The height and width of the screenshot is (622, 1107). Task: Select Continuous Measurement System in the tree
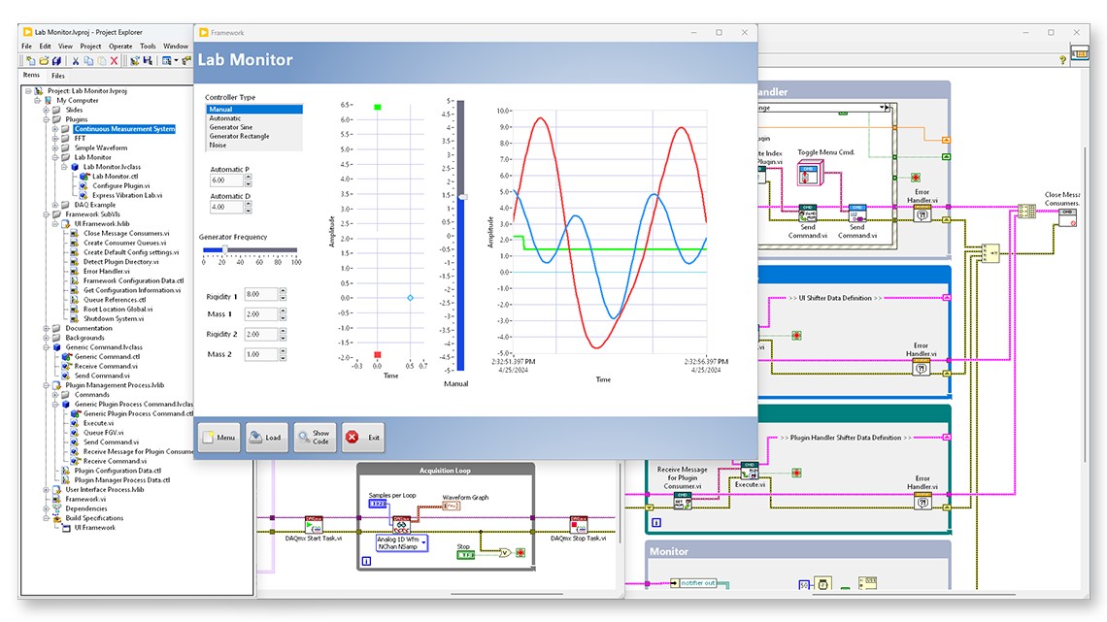click(124, 129)
